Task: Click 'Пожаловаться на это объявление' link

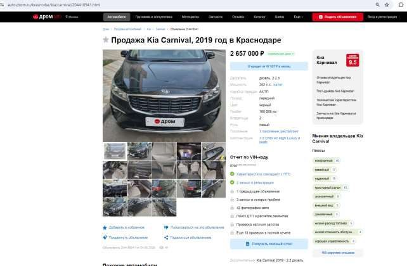Action: pyautogui.click(x=197, y=227)
